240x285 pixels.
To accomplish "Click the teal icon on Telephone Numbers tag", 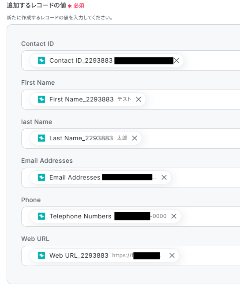I will (x=41, y=216).
